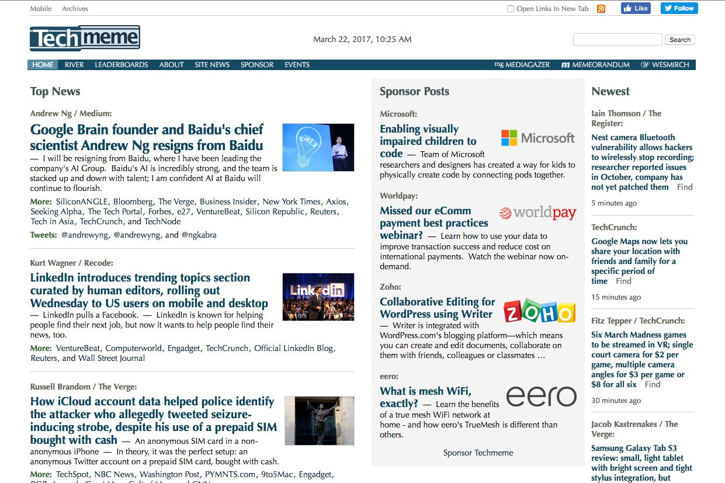The image size is (725, 483).
Task: Open the eero logo link
Action: pos(541,397)
